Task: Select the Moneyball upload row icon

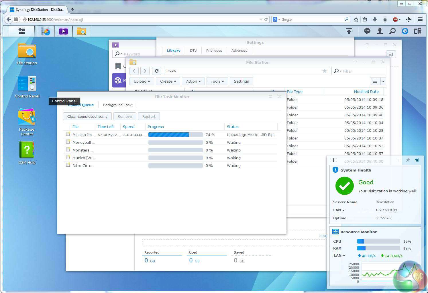Action: click(68, 142)
